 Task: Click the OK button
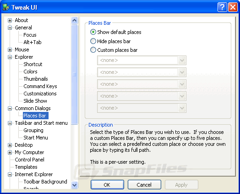107,185
